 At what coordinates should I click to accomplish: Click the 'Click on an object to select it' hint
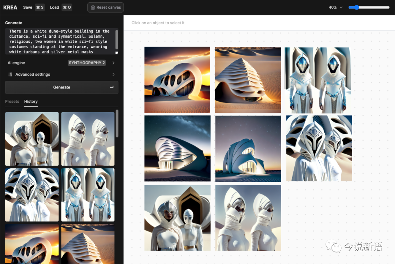158,23
